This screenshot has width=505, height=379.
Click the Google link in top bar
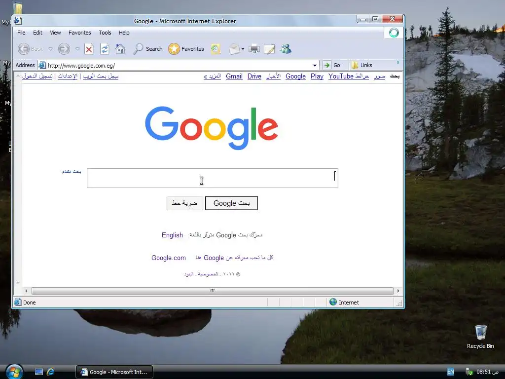pos(295,76)
